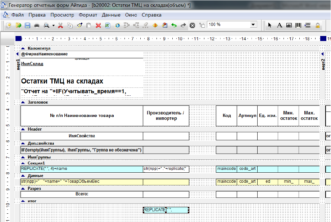Screen dimensions: 331x222
Task: Print the report using printer icon
Action: [37, 26]
